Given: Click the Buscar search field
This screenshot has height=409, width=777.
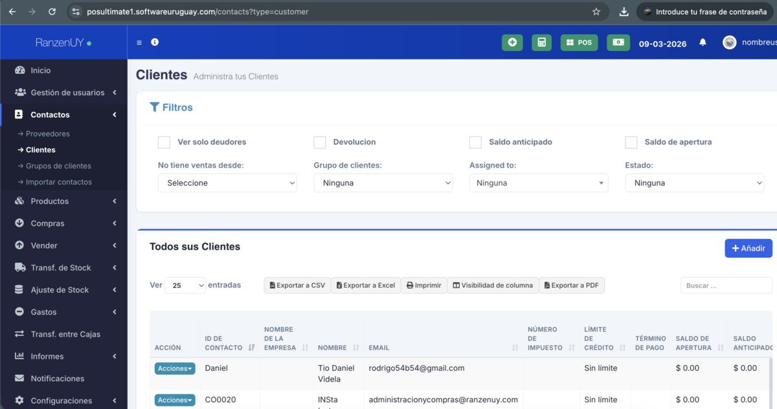Looking at the screenshot, I should click(x=725, y=285).
